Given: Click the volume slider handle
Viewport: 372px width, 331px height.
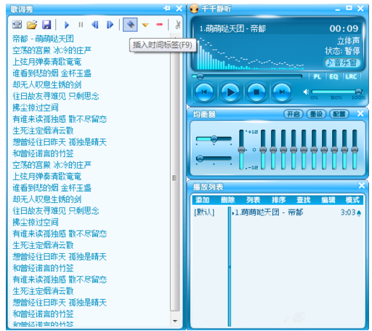Looking at the screenshot, I should click(359, 92).
